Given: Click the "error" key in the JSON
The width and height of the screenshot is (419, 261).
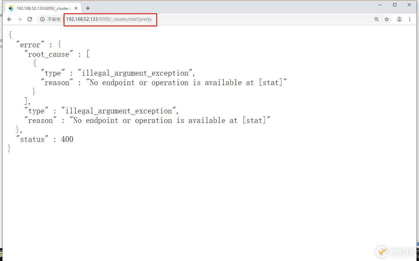Looking at the screenshot, I should (x=30, y=45).
